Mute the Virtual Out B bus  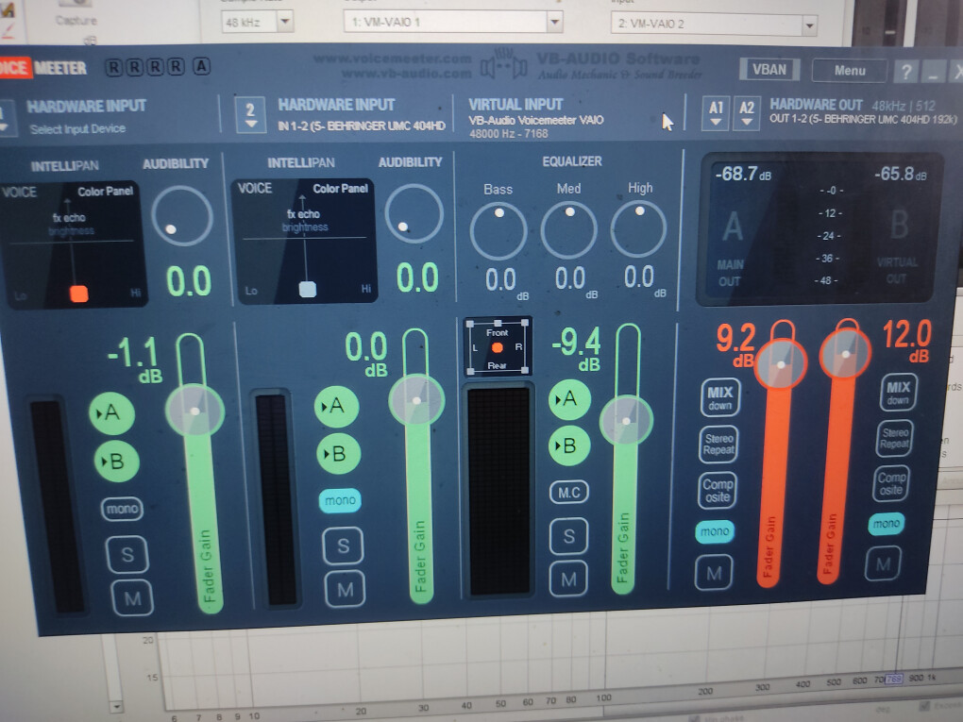(883, 563)
